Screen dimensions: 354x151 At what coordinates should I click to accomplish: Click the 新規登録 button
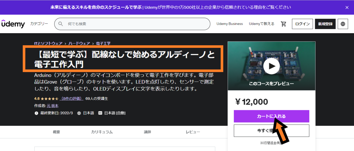pyautogui.click(x=325, y=24)
